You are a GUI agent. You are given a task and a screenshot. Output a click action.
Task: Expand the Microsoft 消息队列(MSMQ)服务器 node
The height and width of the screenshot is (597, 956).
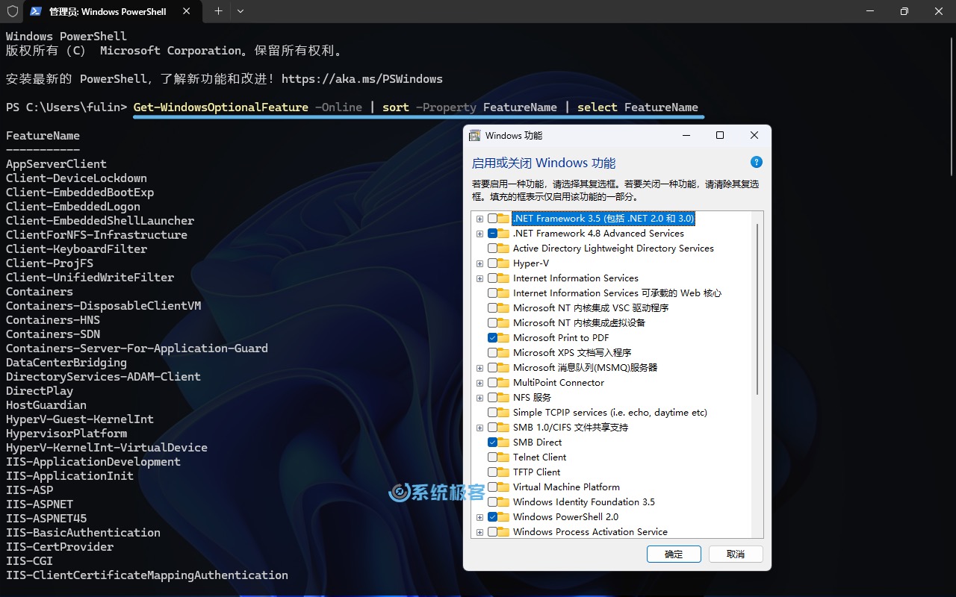[479, 368]
